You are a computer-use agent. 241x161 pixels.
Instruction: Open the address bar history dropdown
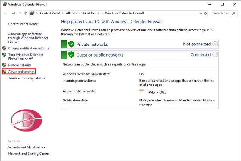[x=201, y=13]
